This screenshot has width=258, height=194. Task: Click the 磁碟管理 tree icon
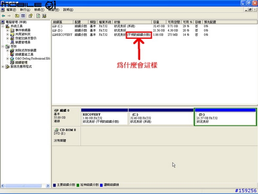(12, 63)
